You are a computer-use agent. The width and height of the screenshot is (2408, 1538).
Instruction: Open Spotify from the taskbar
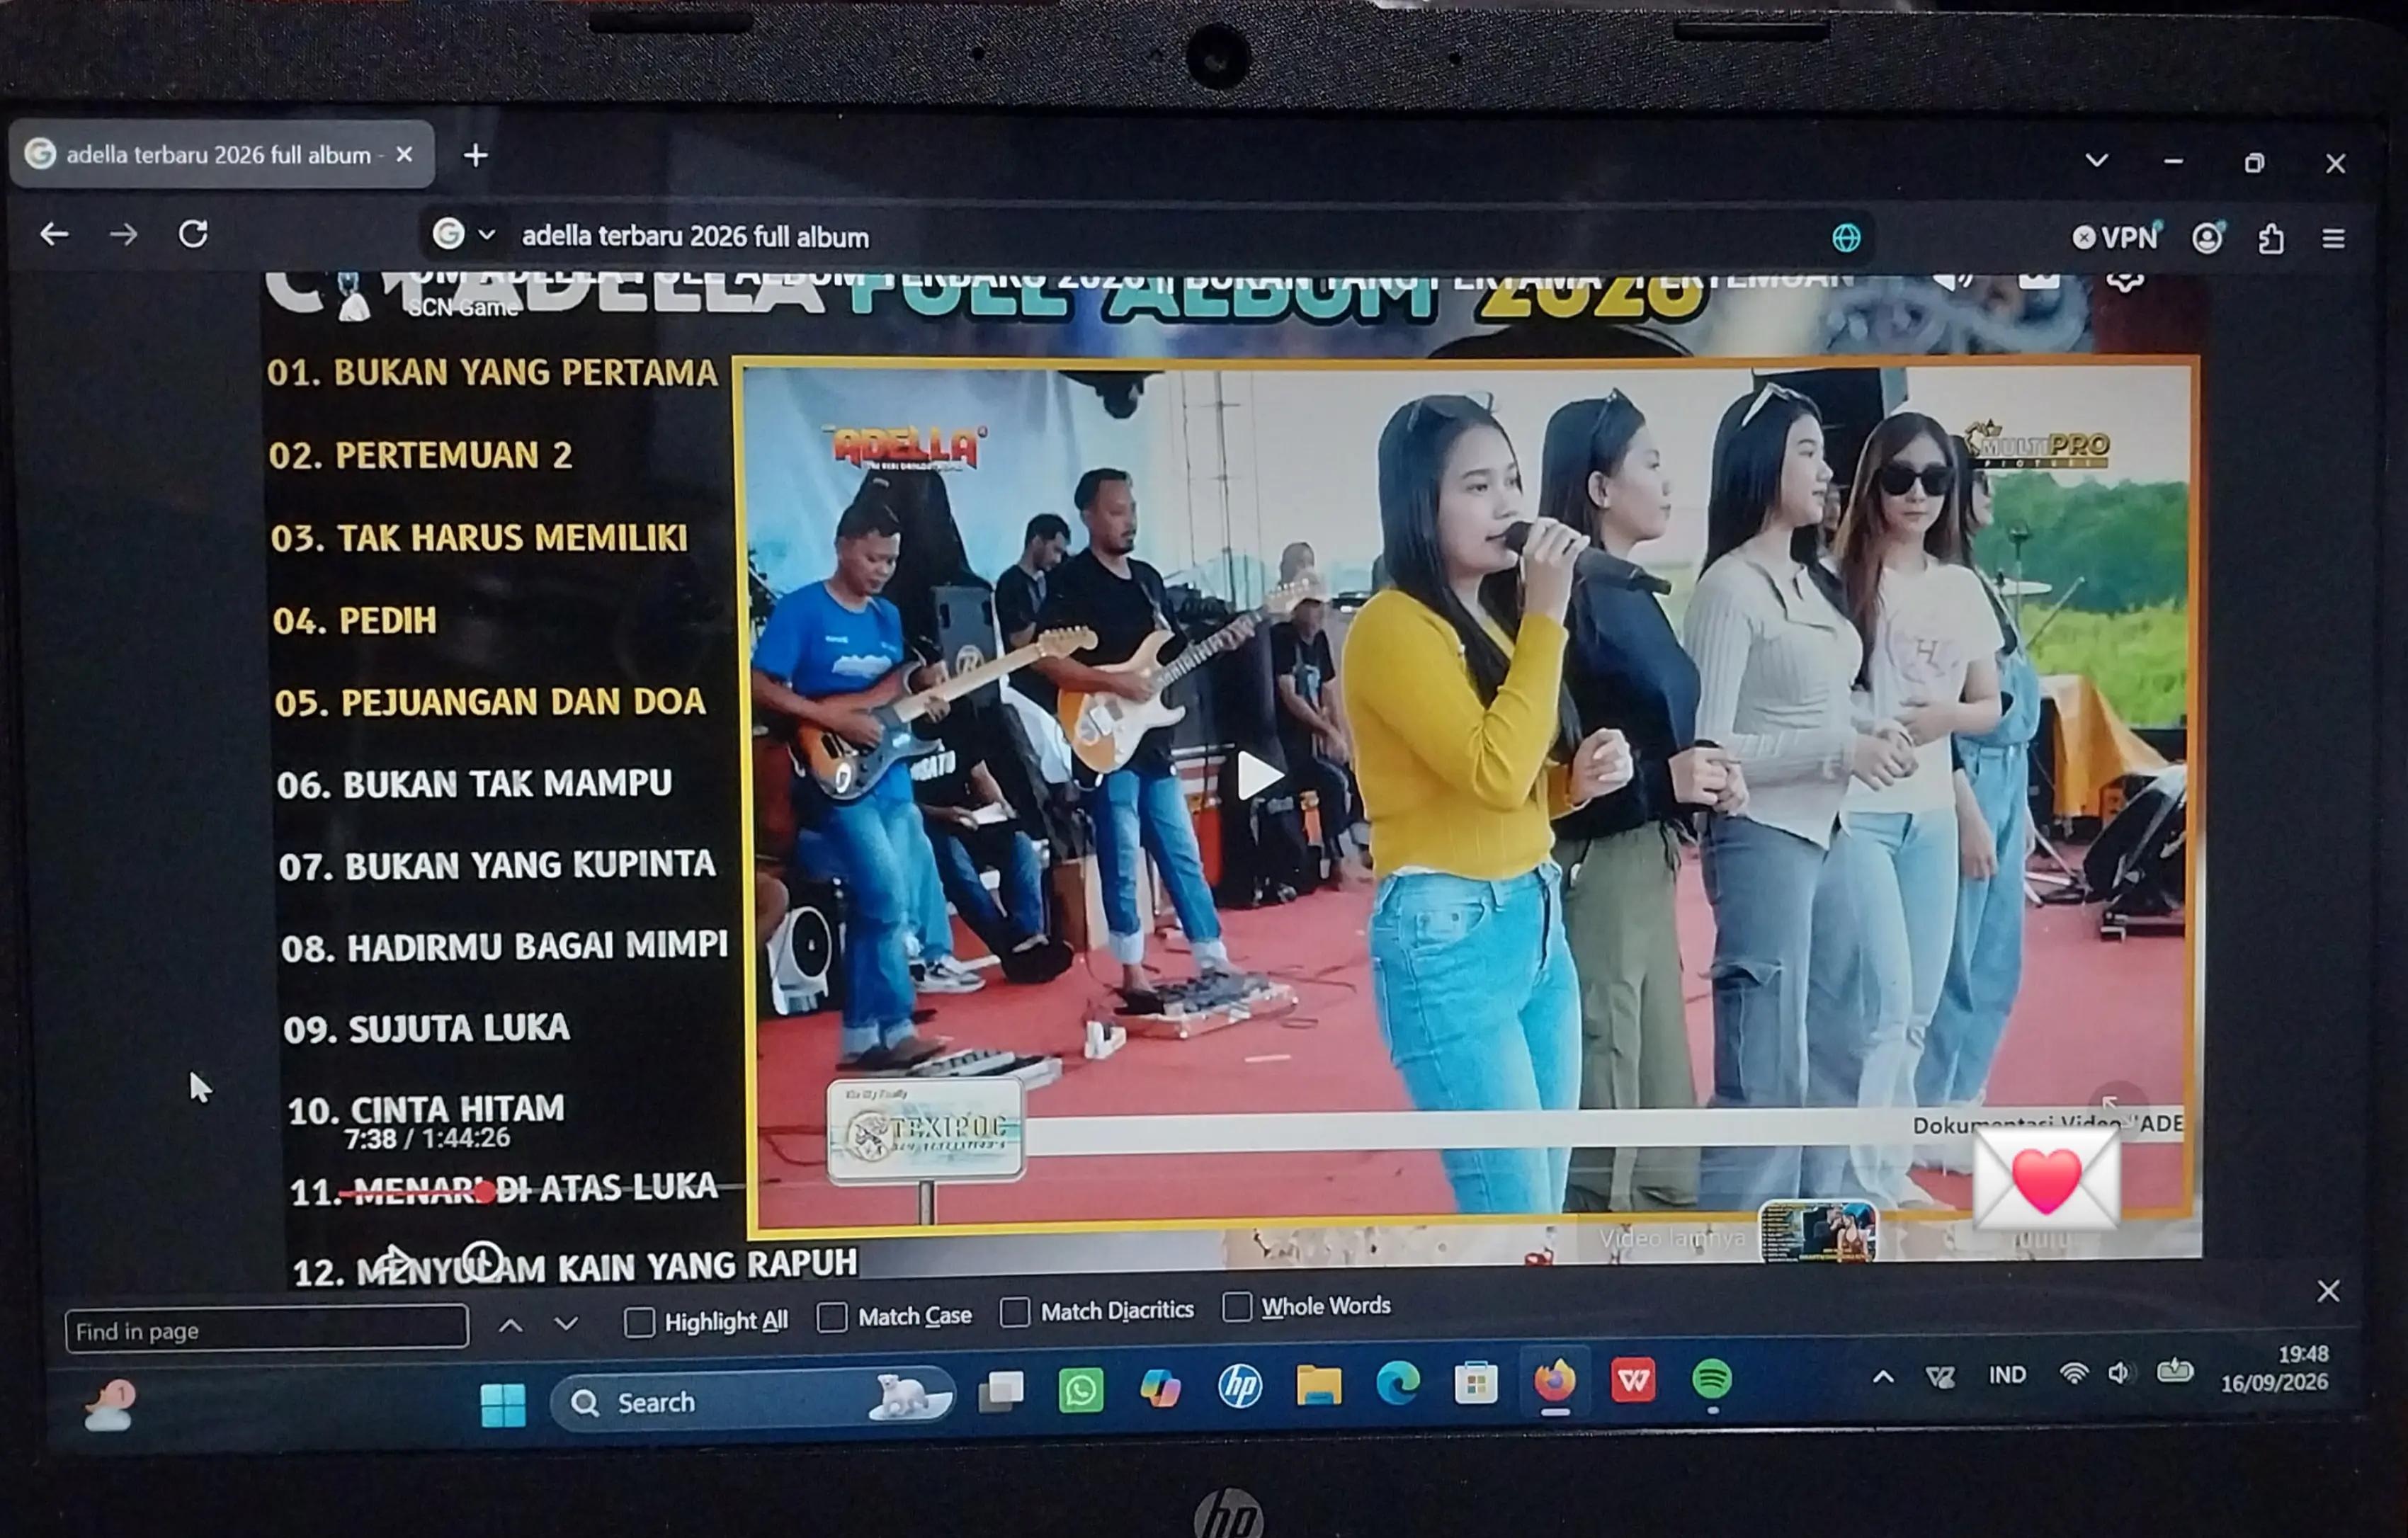point(1711,1380)
